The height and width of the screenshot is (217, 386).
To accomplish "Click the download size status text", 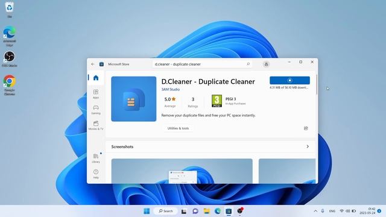I will pos(289,87).
